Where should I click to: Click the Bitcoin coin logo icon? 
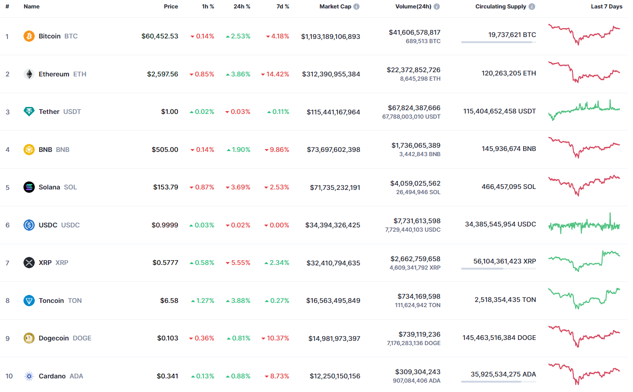coord(29,36)
